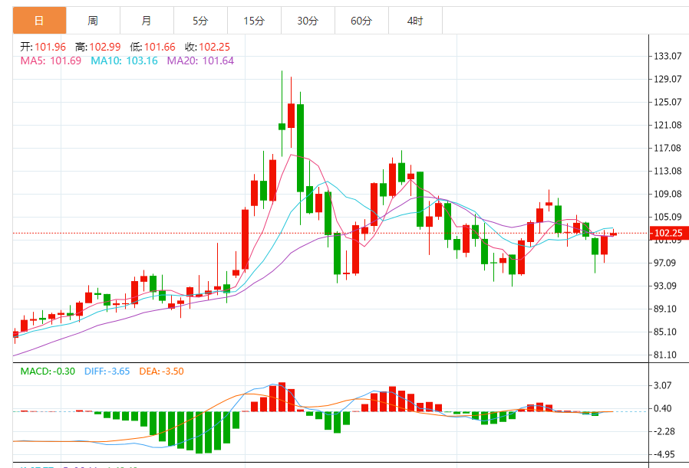This screenshot has height=468, width=689.
Task: Click the -4.95 MACD axis label
Action: 664,454
